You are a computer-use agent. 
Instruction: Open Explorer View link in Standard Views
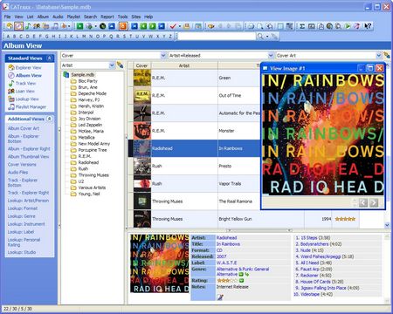coord(28,67)
